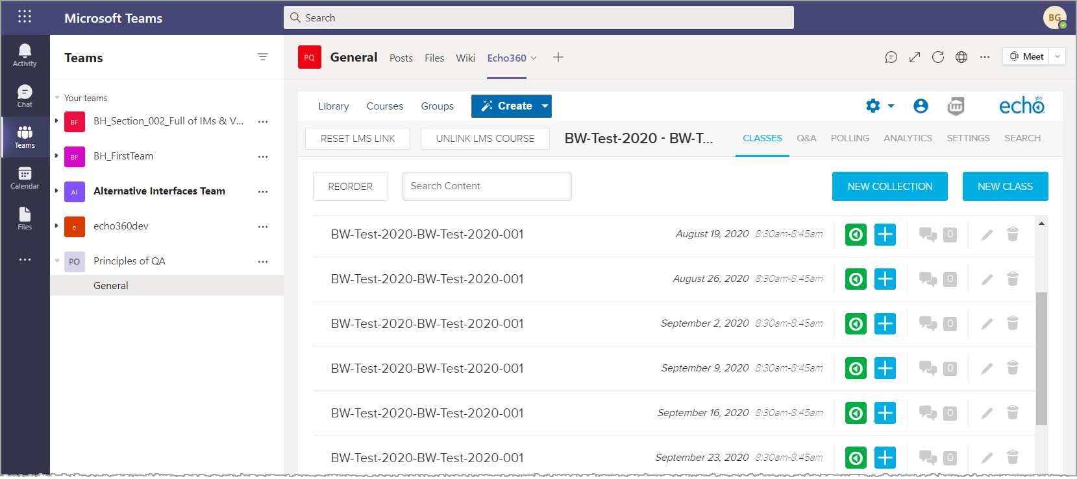Open the Echo360 Groups link
Image resolution: width=1077 pixels, height=479 pixels.
(x=437, y=106)
